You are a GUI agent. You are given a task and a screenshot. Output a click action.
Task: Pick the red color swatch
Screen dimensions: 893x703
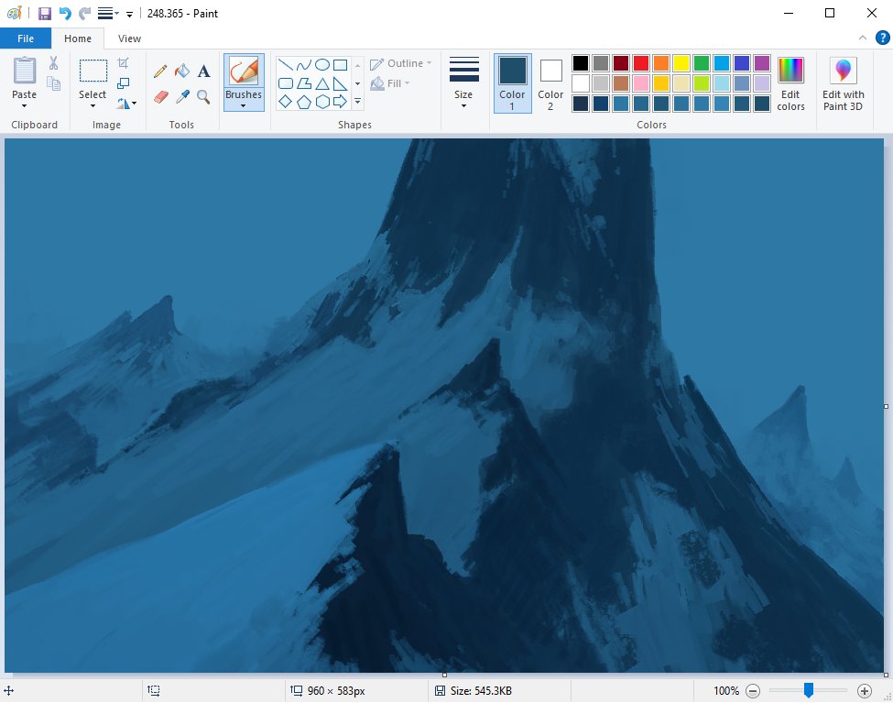tap(641, 62)
